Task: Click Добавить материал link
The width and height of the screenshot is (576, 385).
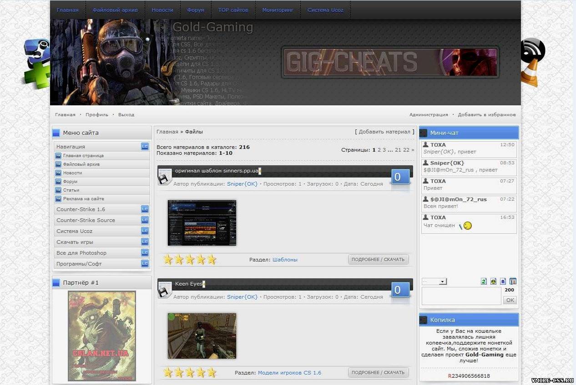Action: 384,132
